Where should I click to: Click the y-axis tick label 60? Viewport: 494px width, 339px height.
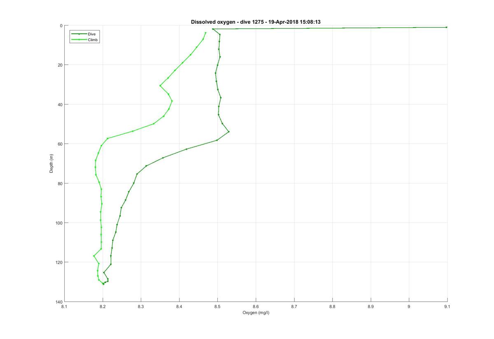pos(60,144)
